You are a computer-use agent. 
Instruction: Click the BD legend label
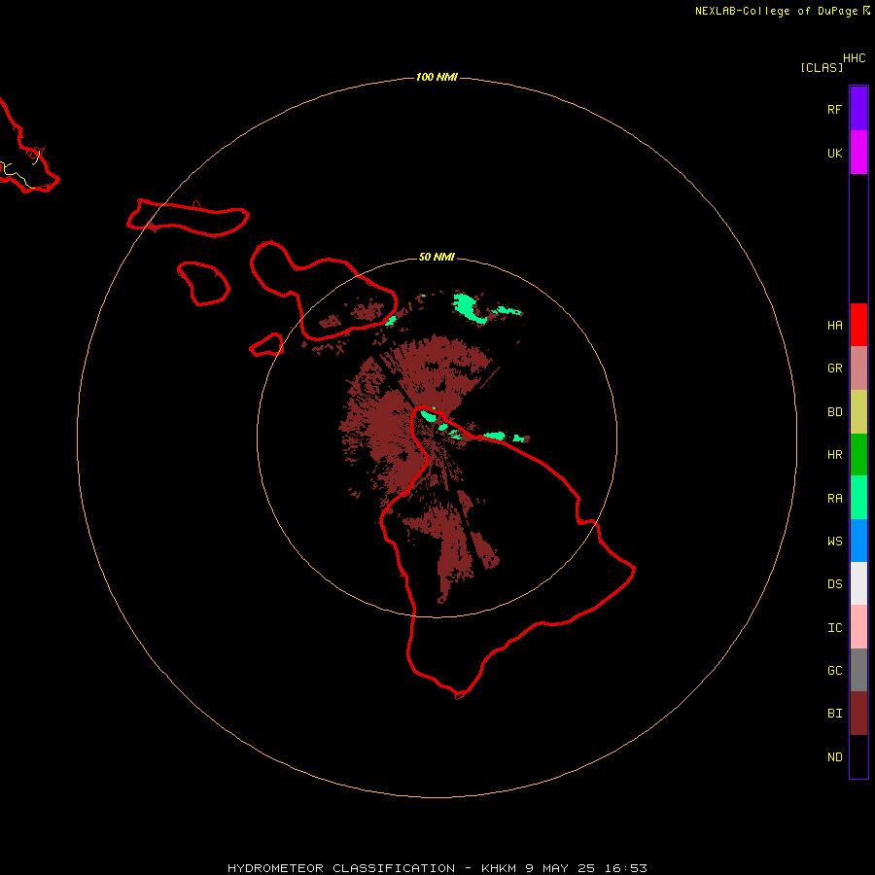[x=834, y=412]
